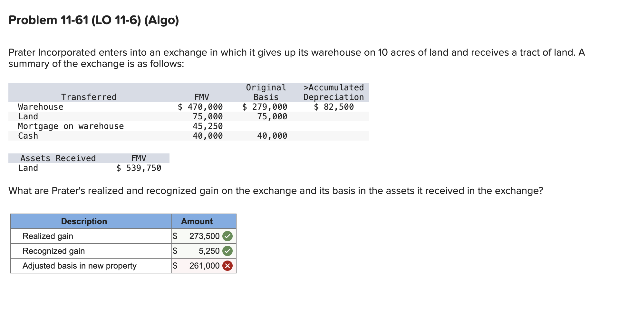Click the green checkmark beside Realized gain
This screenshot has height=312, width=629.
click(227, 236)
